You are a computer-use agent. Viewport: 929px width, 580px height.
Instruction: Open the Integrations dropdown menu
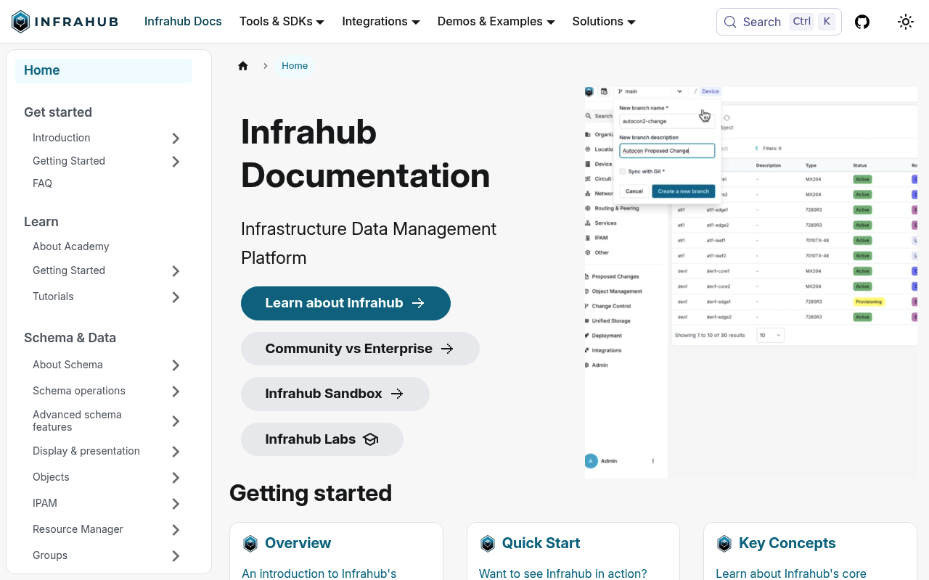pos(381,22)
